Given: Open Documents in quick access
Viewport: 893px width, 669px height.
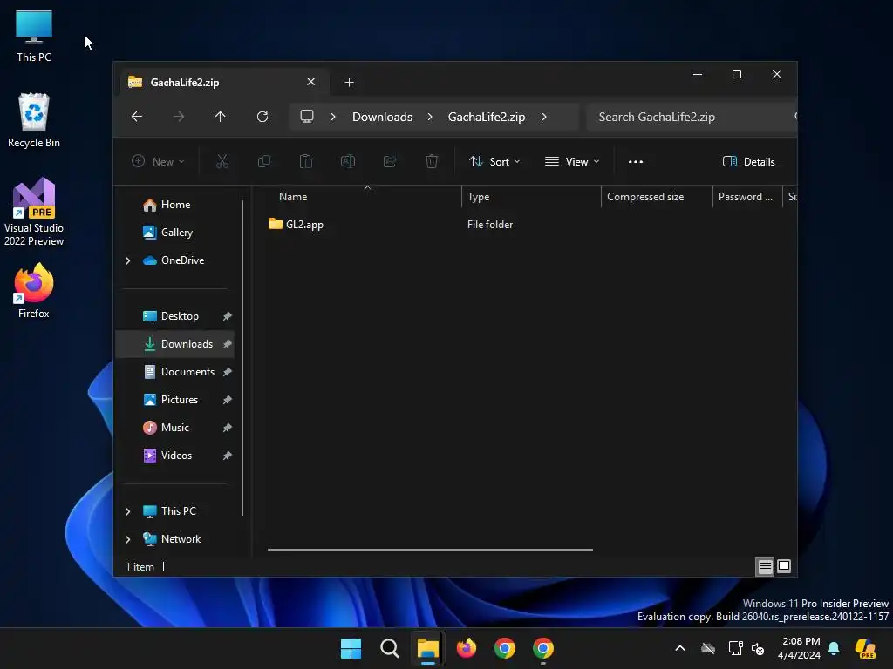Looking at the screenshot, I should click(187, 372).
